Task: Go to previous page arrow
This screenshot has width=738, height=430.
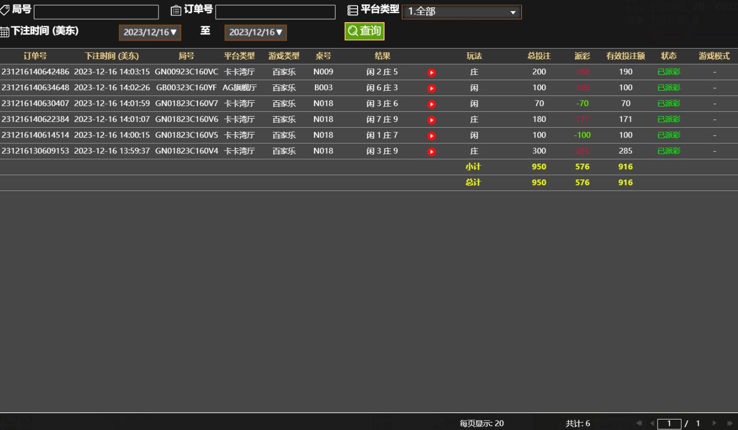Action: (652, 423)
